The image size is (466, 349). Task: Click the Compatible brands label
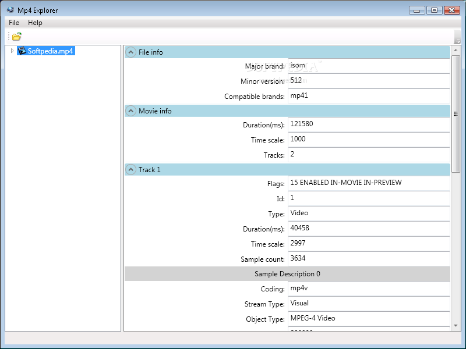[255, 97]
